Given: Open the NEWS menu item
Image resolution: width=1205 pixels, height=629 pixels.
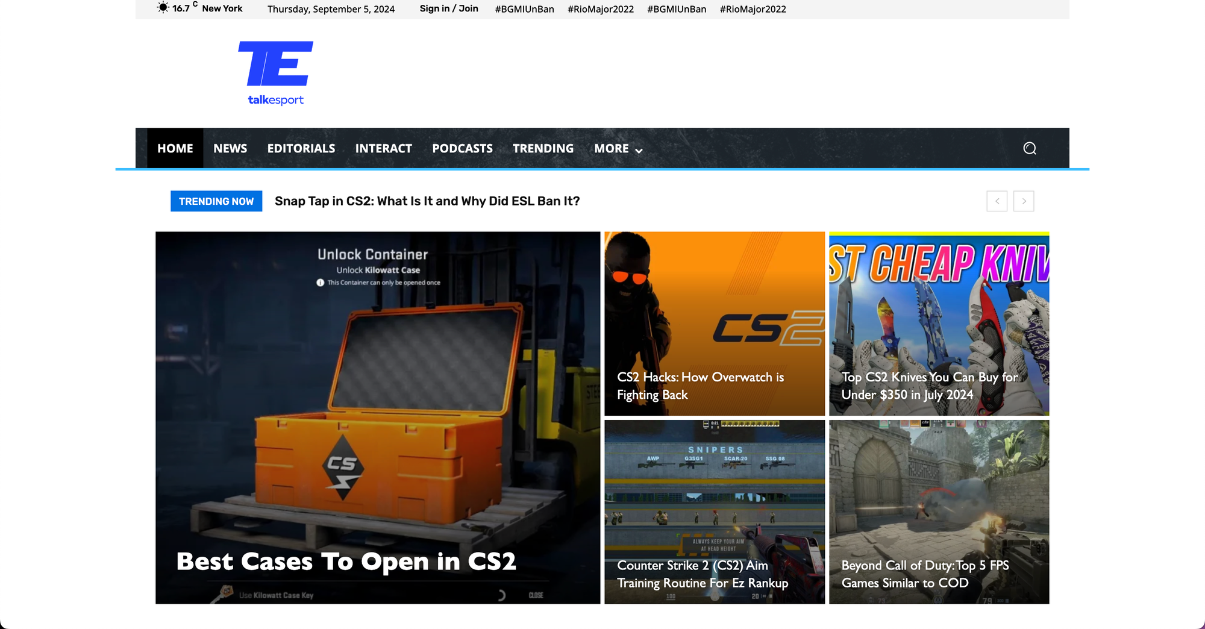Looking at the screenshot, I should (x=230, y=148).
